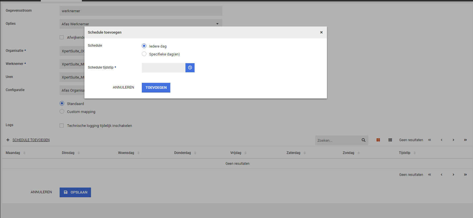This screenshot has width=473, height=218.
Task: Go to previous page in bottom pager
Action: 441,175
